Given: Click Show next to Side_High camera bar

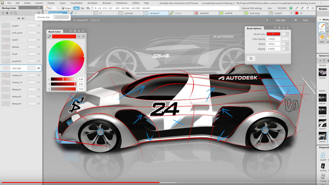Looking at the screenshot, I should pos(306,20).
